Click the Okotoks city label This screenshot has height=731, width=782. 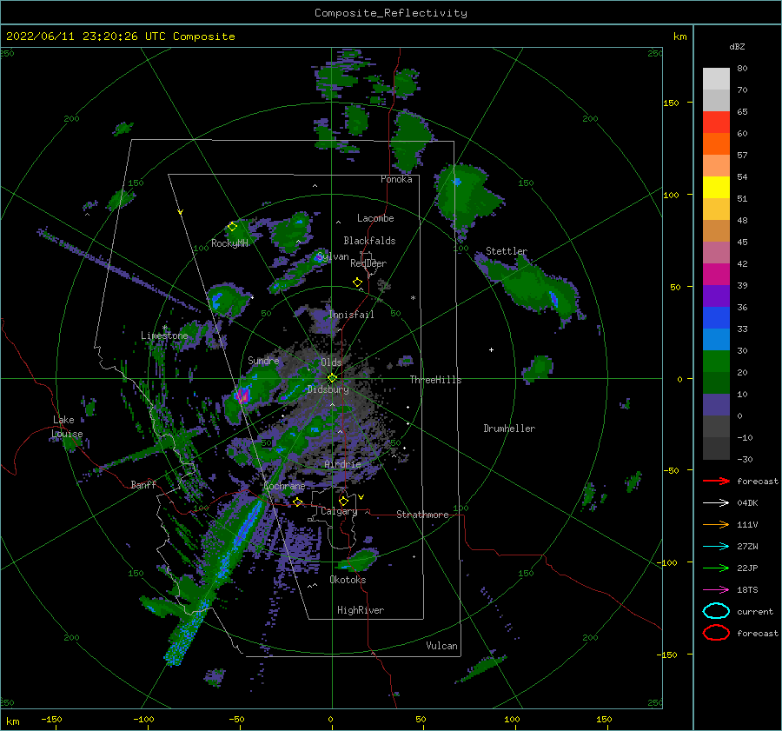coord(348,580)
